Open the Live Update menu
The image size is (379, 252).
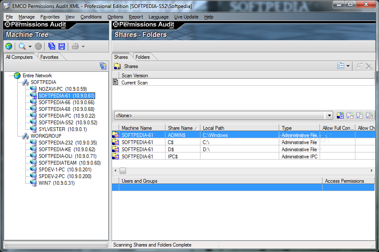coord(187,17)
